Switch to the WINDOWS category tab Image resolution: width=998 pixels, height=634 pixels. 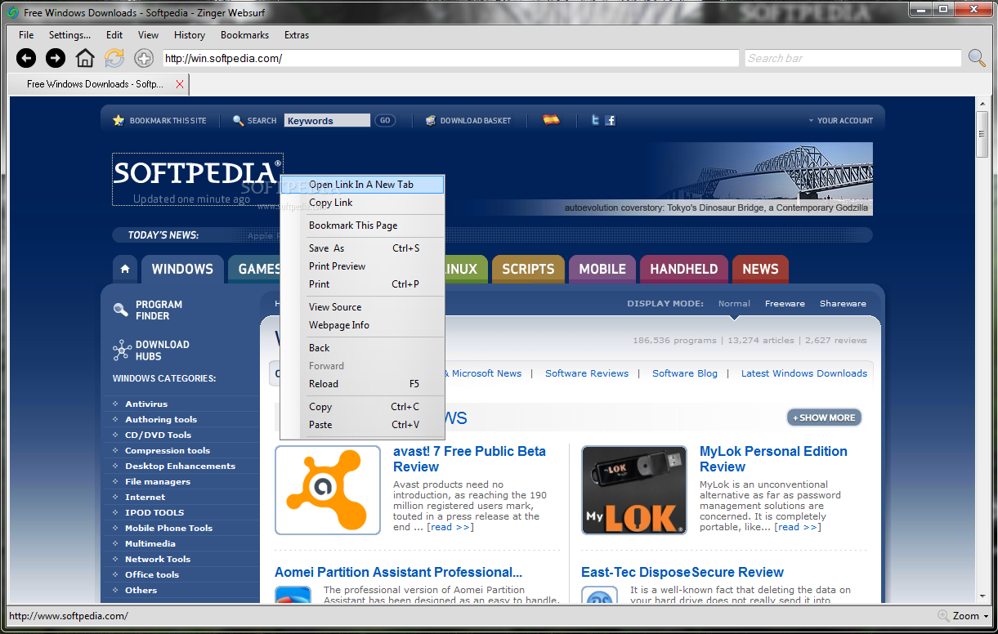coord(182,269)
